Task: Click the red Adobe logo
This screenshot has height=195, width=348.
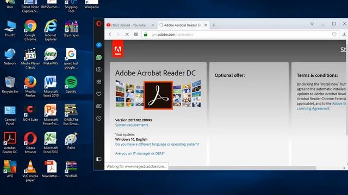Action: point(117,49)
